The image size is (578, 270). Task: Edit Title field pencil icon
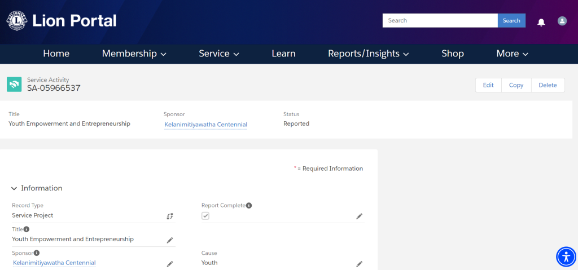click(169, 240)
